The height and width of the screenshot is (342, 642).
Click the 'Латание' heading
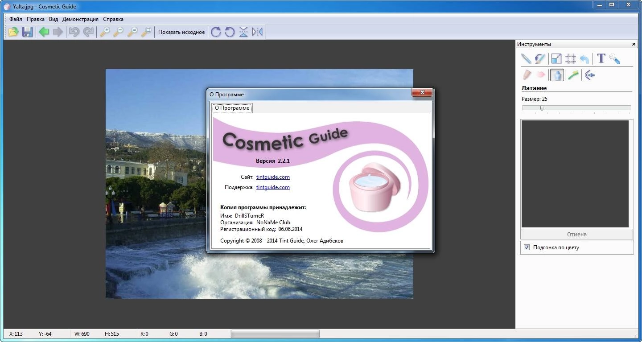coord(534,88)
